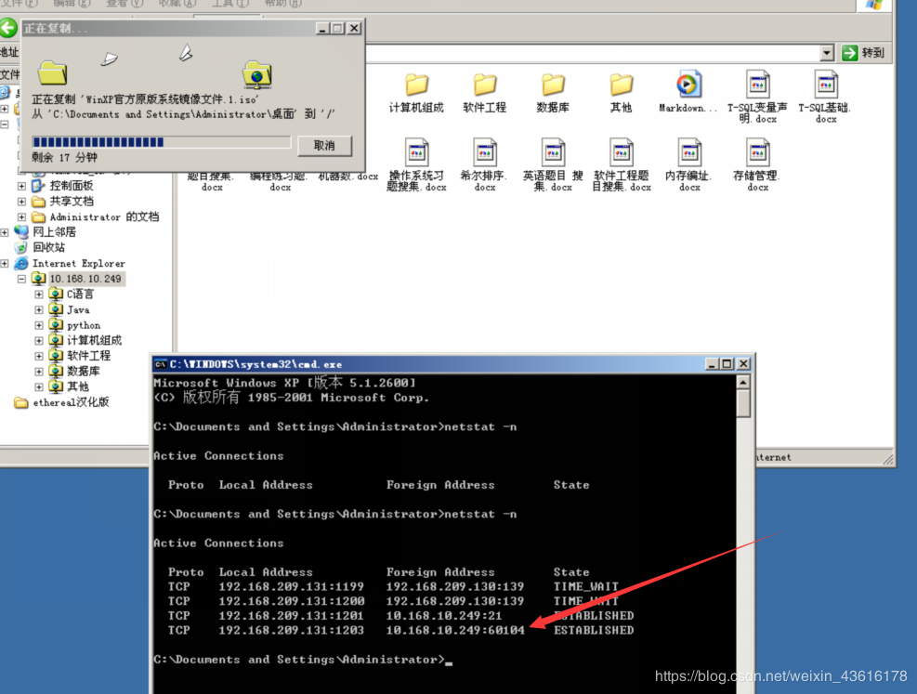
Task: Click 机器数.docx file name
Action: 348,176
